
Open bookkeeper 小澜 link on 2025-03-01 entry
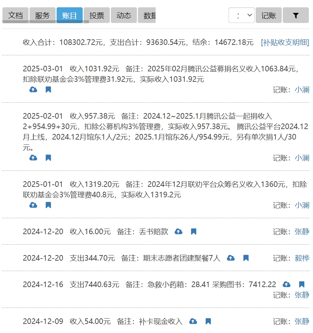tap(302, 90)
